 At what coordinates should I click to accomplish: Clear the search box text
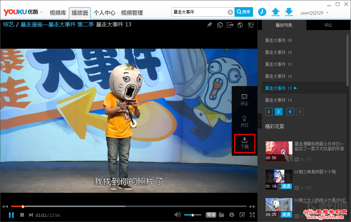tap(230, 12)
